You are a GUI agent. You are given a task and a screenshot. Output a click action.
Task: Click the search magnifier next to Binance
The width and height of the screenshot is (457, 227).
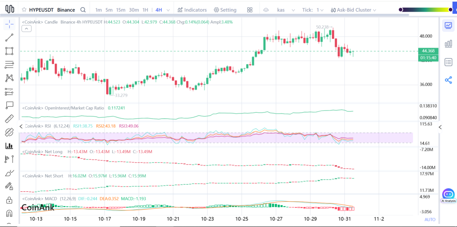[x=83, y=10]
